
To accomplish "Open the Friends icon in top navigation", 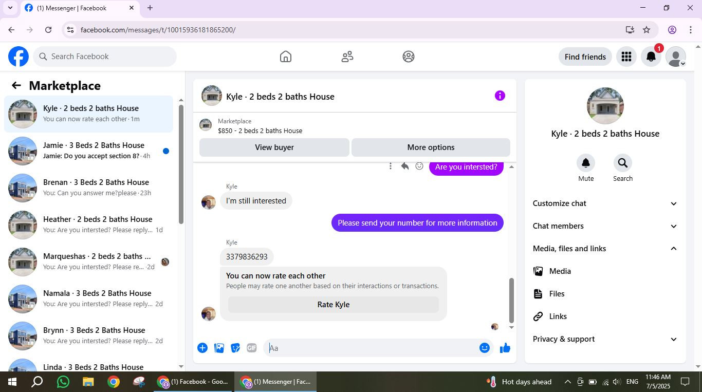I will (347, 57).
